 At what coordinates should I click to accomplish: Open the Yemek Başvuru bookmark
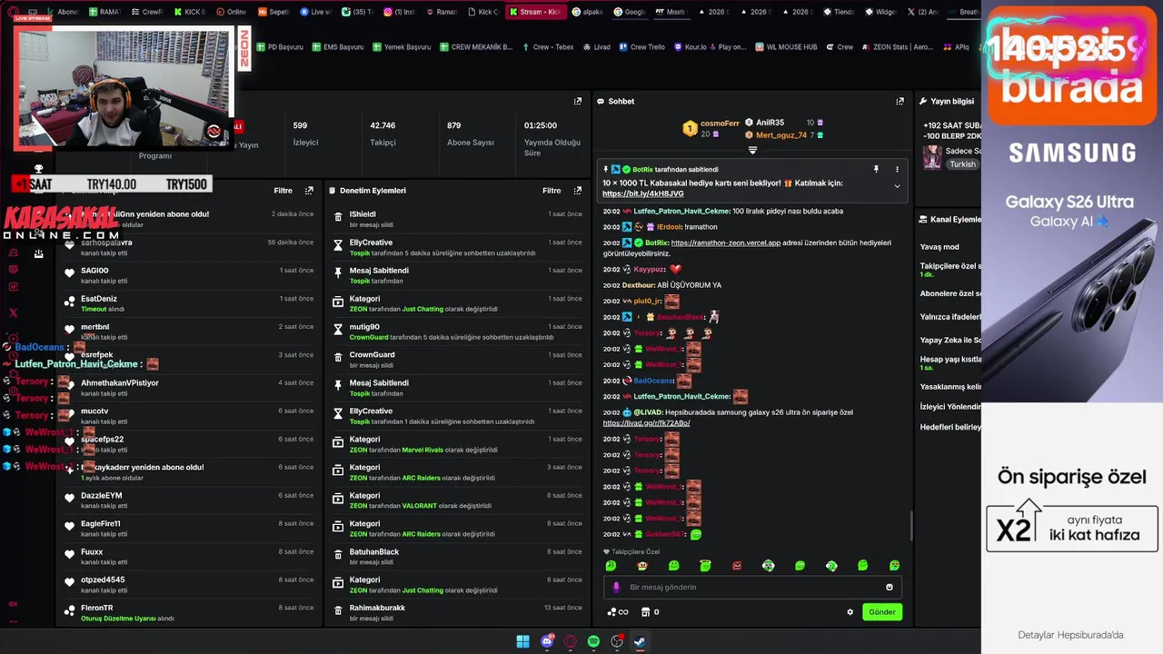pyautogui.click(x=401, y=47)
